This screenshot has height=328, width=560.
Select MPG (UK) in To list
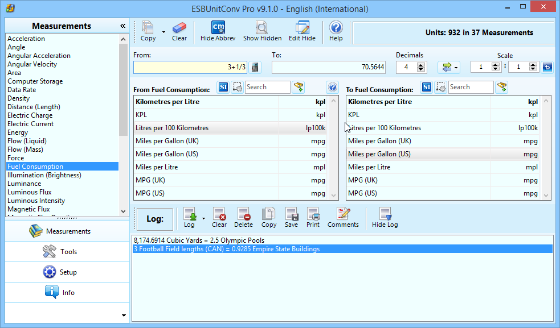click(x=443, y=180)
